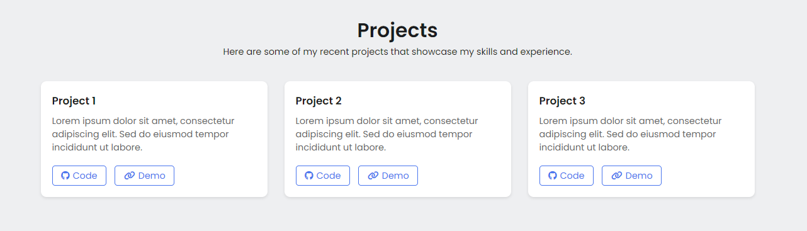Click the Lorem ipsum description in Project 3

(x=631, y=134)
